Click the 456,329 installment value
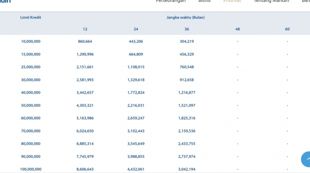Screen dimensions: 310x173 click(187, 54)
